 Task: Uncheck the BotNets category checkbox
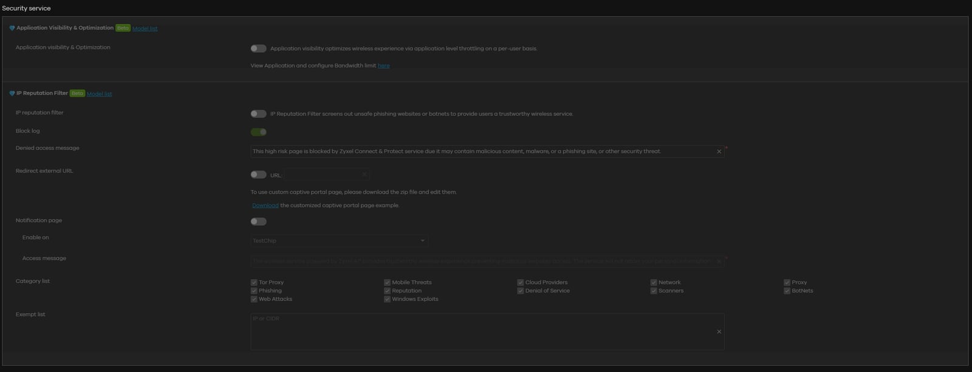(787, 291)
